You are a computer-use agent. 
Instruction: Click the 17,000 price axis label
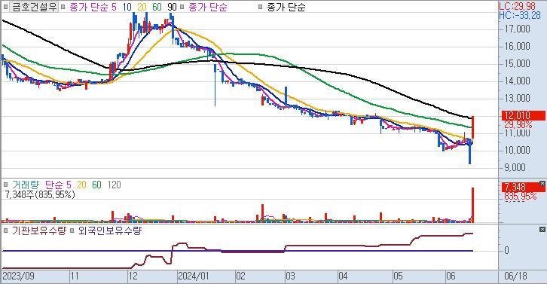click(x=518, y=29)
